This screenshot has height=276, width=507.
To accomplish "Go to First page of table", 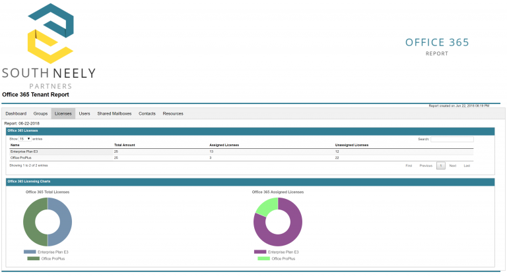I will (x=409, y=165).
